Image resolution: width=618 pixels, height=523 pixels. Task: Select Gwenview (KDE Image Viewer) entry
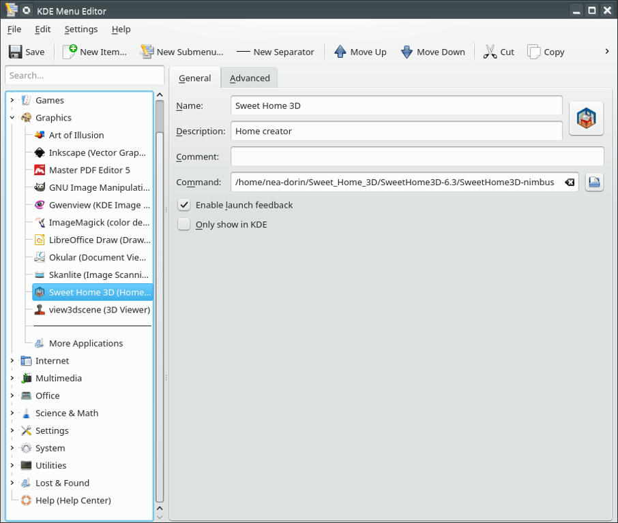pyautogui.click(x=92, y=205)
